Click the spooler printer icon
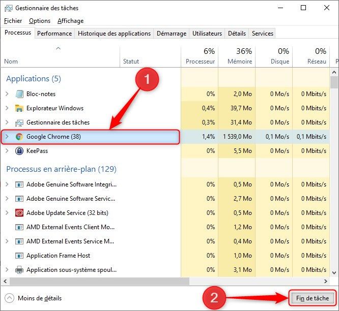The width and height of the screenshot is (339, 311). pos(19,270)
